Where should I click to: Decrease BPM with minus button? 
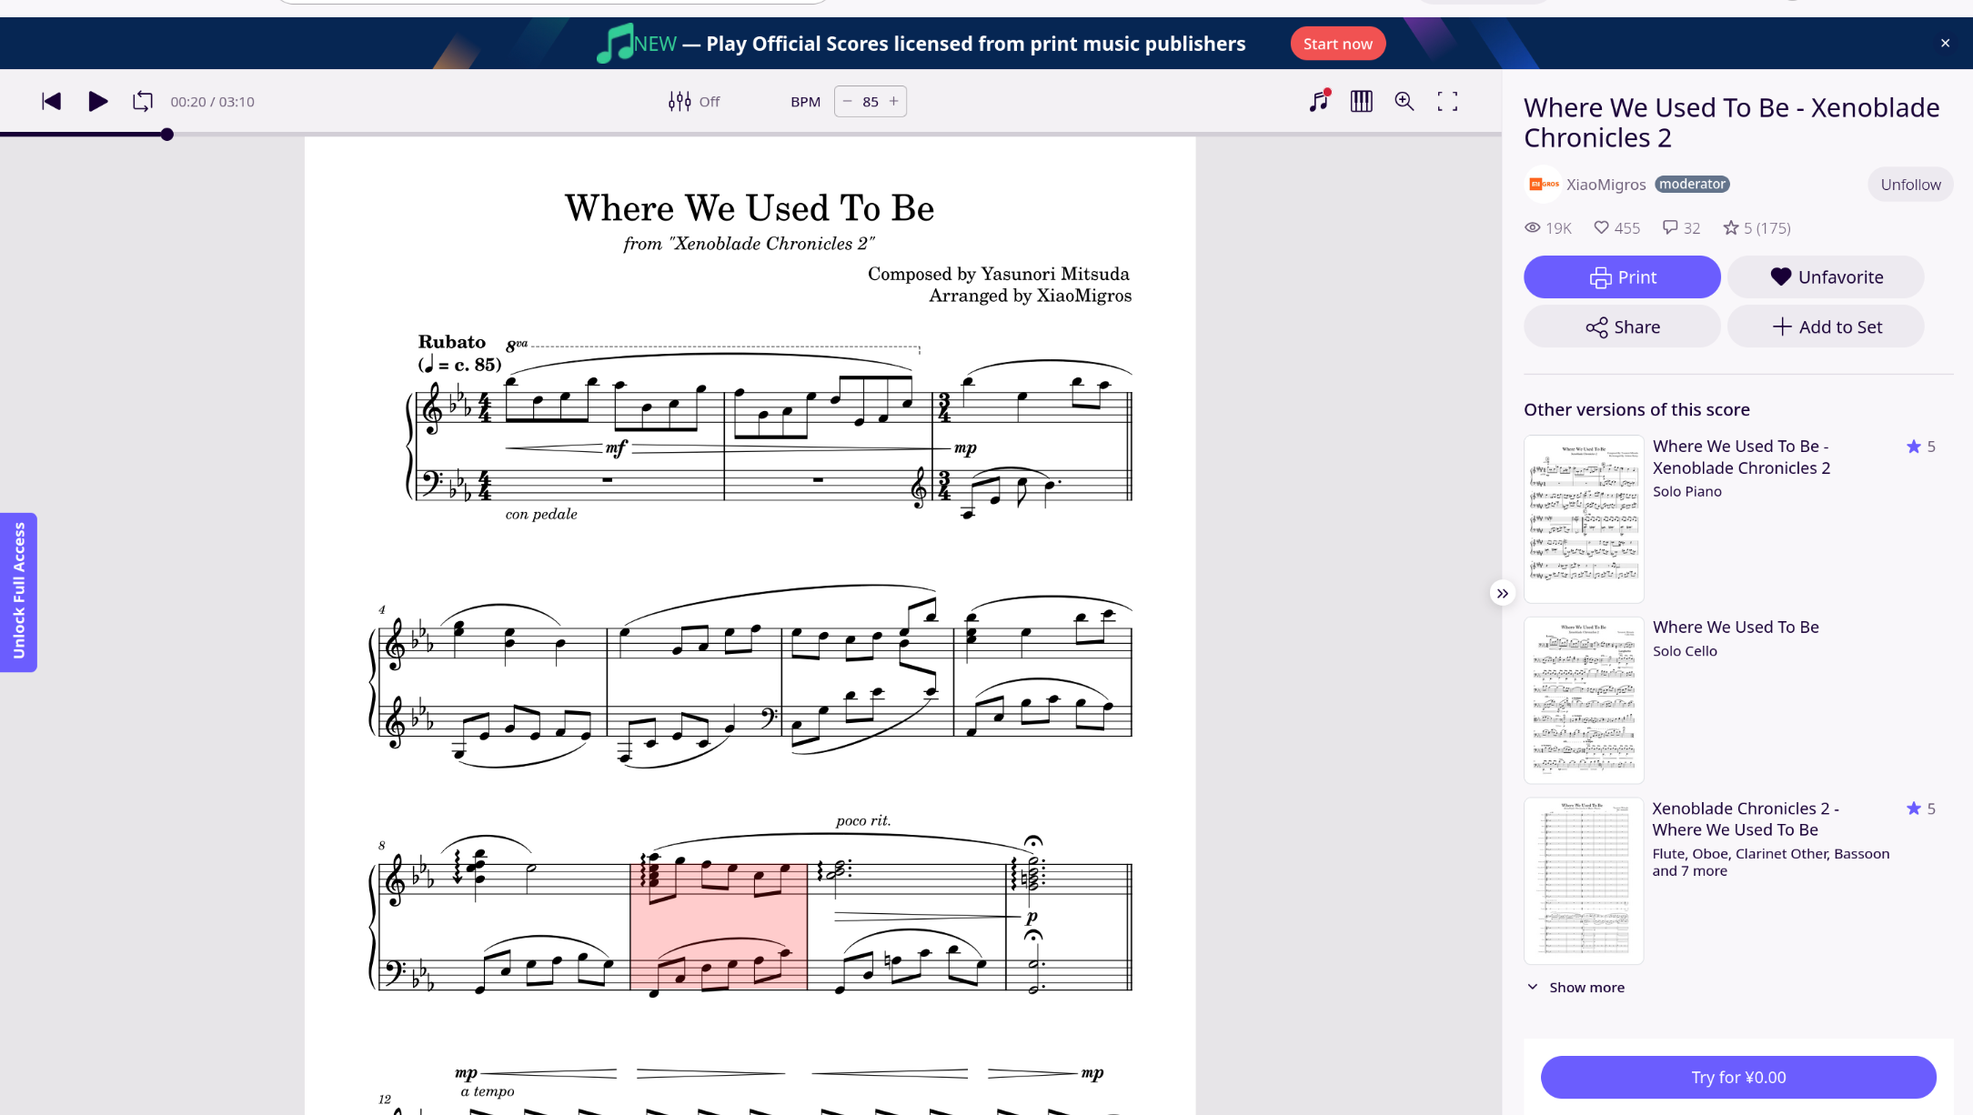pyautogui.click(x=847, y=101)
